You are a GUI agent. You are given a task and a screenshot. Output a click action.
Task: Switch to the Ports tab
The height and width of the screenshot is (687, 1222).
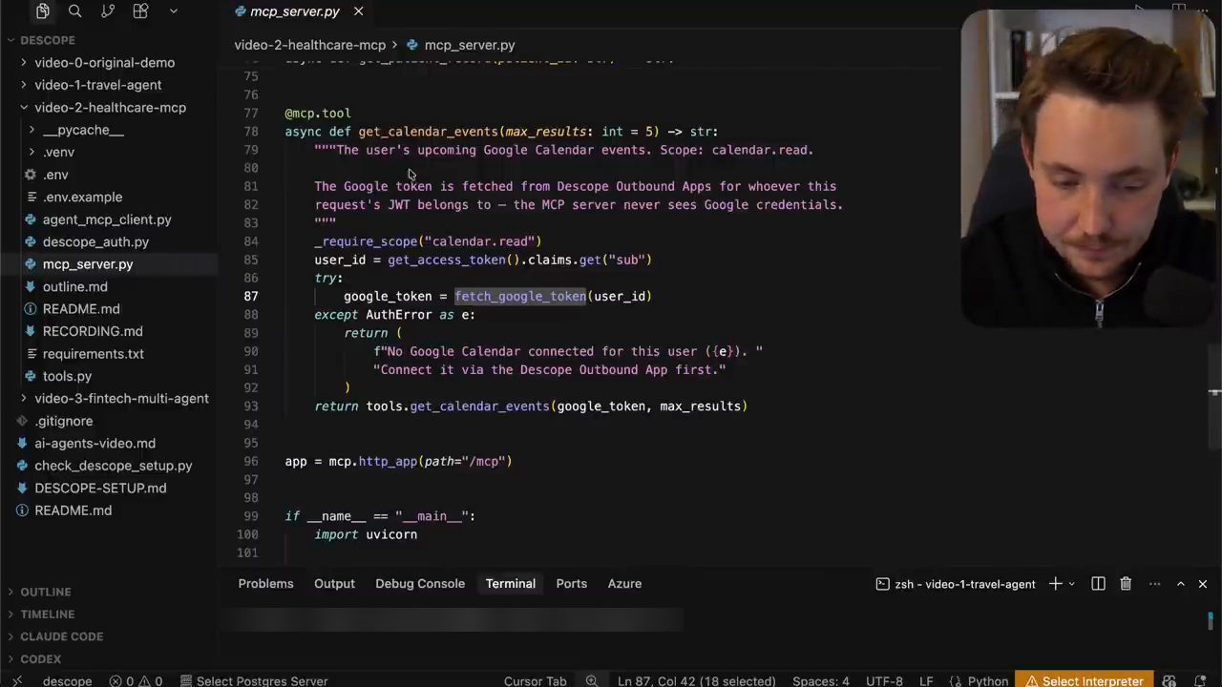(571, 584)
